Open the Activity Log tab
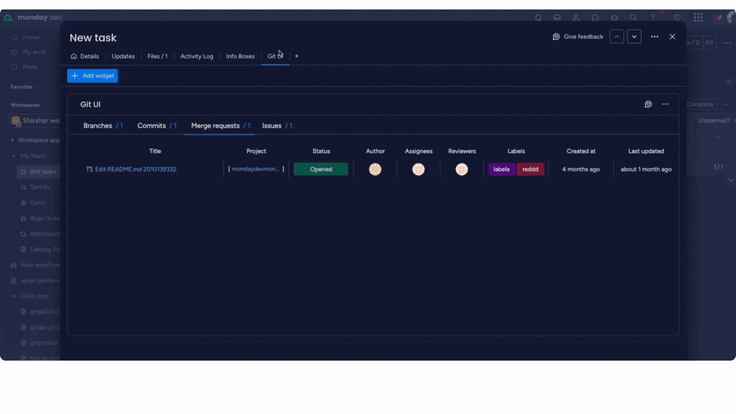The height and width of the screenshot is (414, 736). [x=197, y=56]
